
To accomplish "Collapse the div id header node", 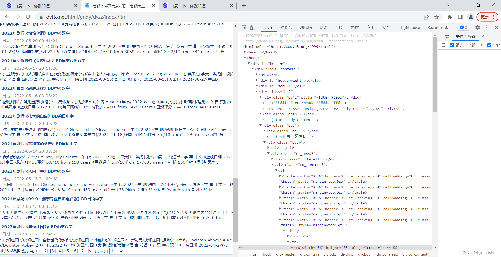I will point(249,63).
